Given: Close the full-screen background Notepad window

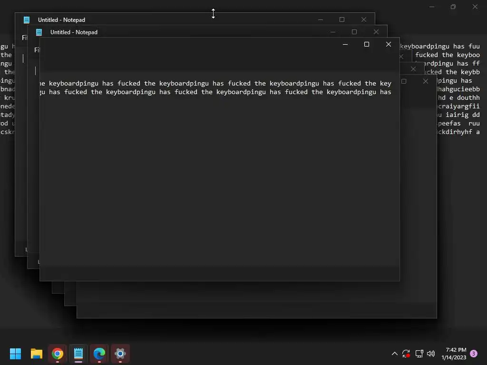Looking at the screenshot, I should click(475, 7).
